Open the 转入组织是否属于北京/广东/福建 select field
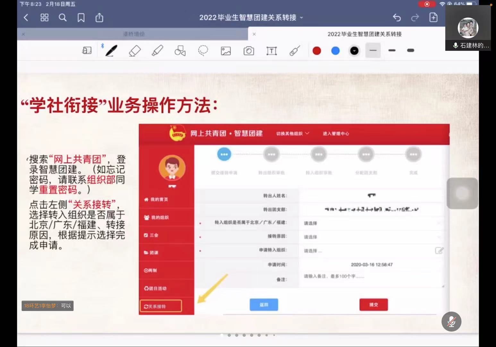 371,223
